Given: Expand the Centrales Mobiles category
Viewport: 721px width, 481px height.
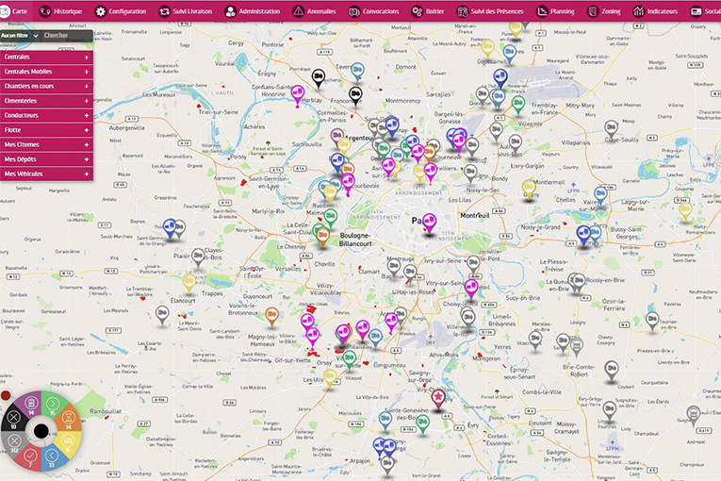Looking at the screenshot, I should coord(46,72).
